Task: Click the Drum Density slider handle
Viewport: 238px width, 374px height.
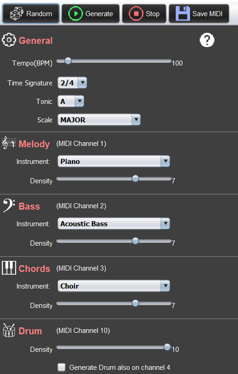Action: (167, 347)
